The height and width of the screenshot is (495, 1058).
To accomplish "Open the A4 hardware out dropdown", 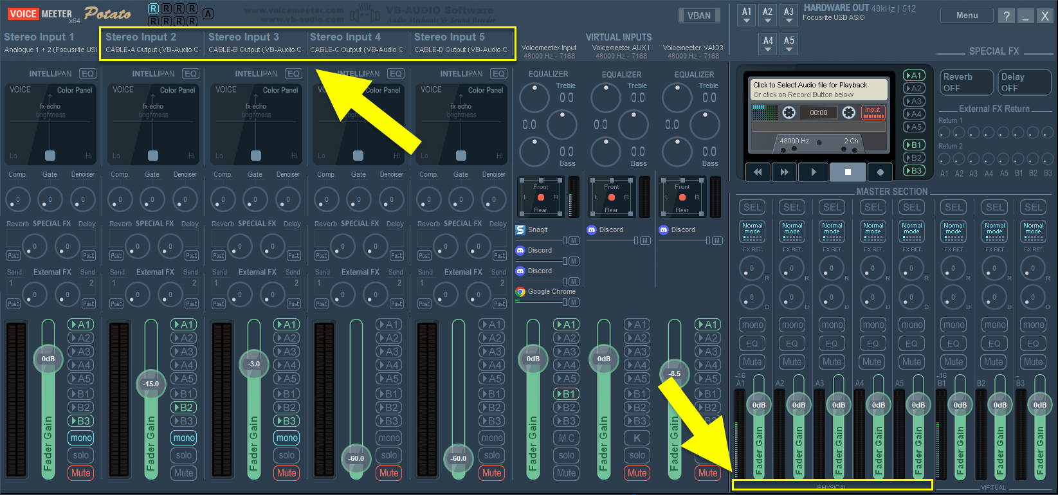I will [768, 44].
